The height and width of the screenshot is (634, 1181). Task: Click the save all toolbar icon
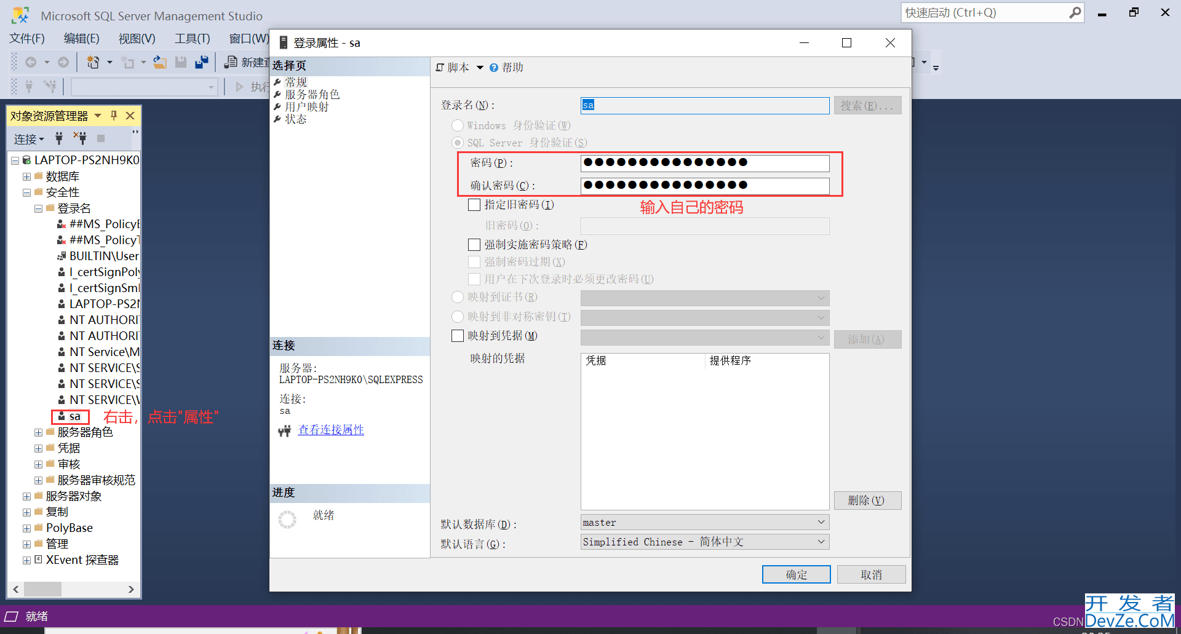202,62
